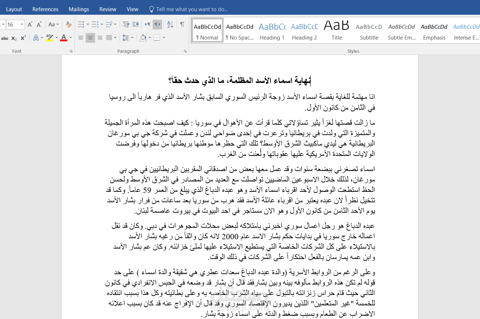
Task: Increase font size with Grow Font icon
Action: (30, 24)
